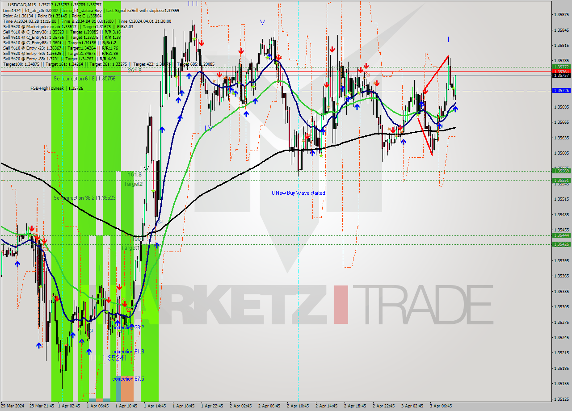Click the '1 Apr 10:45' time axis label
The width and height of the screenshot is (572, 411).
tap(126, 406)
